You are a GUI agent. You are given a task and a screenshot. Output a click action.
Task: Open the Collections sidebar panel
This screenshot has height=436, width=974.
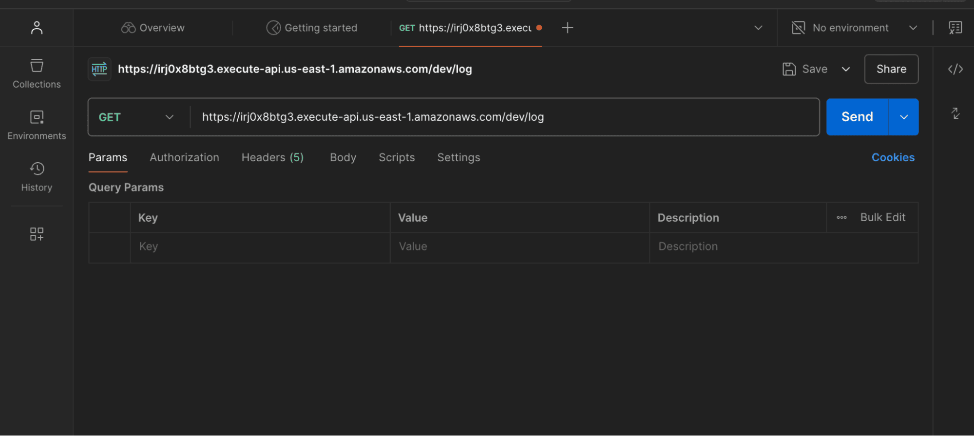[x=37, y=74]
